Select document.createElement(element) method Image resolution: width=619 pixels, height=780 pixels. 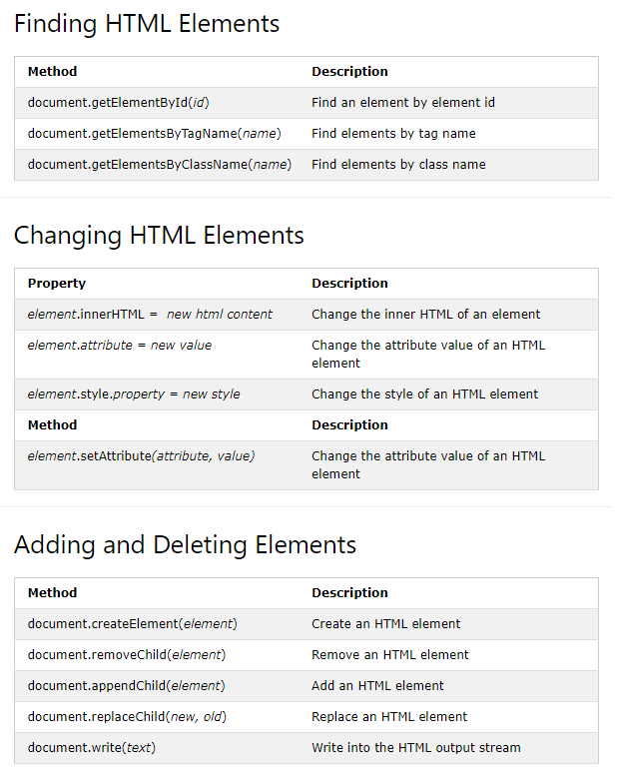[x=132, y=624]
